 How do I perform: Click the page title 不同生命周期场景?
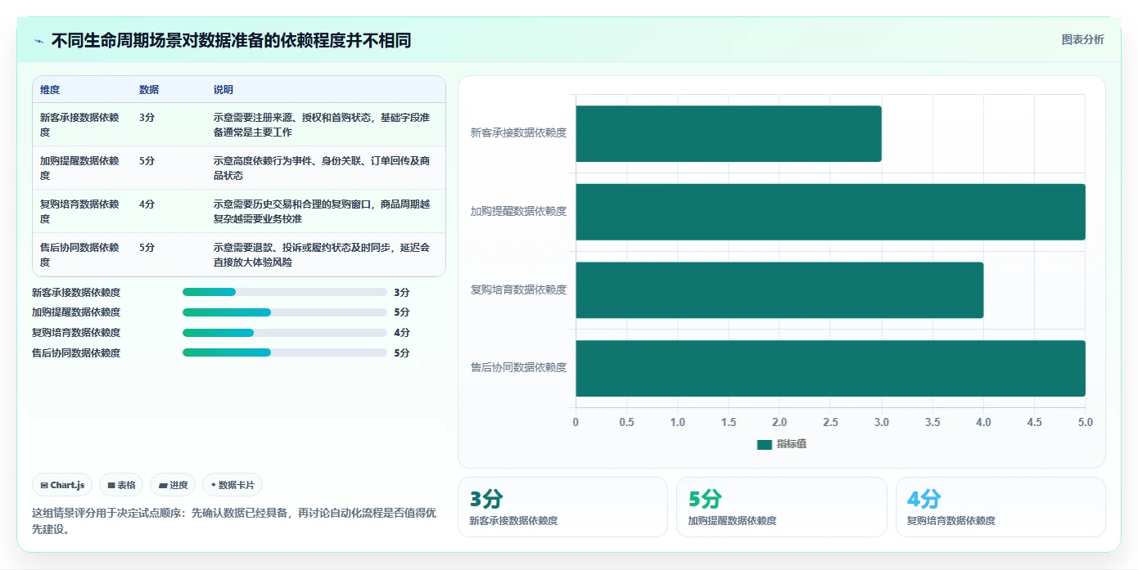pyautogui.click(x=231, y=41)
